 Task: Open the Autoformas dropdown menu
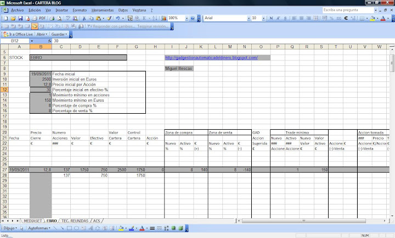39,228
